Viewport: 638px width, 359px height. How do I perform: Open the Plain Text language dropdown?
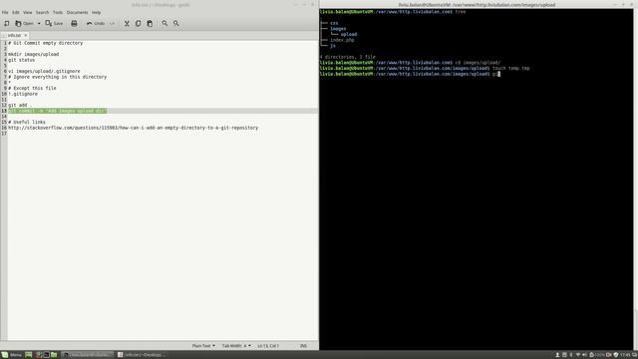coord(203,346)
